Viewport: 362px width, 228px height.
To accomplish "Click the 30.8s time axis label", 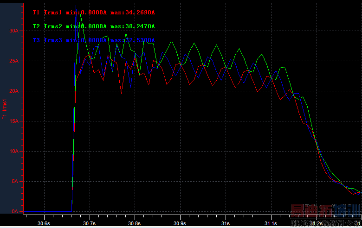I will (x=135, y=223).
